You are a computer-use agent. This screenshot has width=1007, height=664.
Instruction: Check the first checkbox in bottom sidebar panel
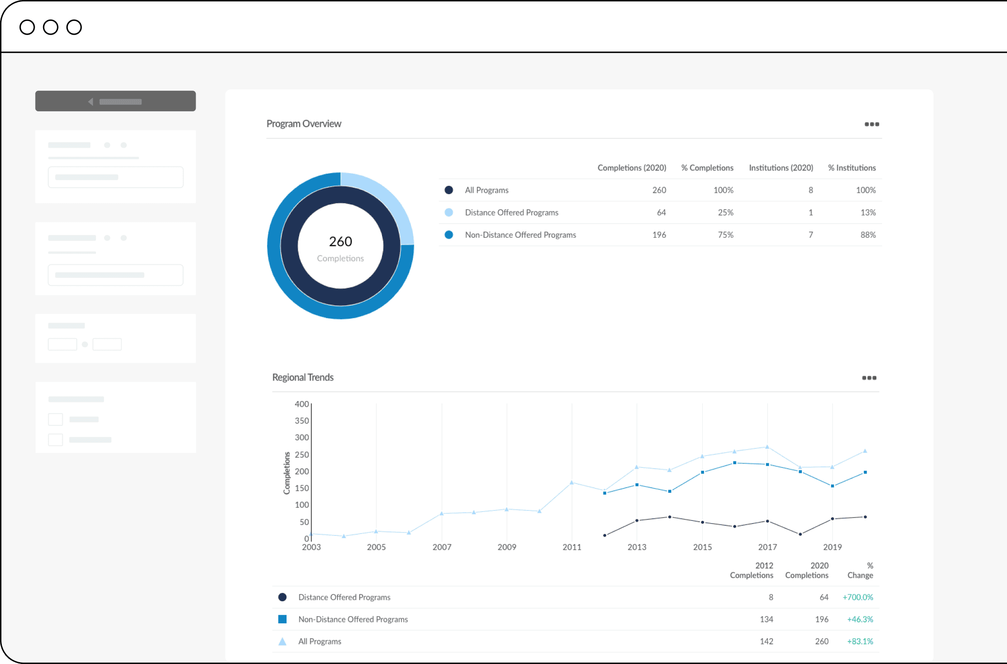click(x=55, y=419)
